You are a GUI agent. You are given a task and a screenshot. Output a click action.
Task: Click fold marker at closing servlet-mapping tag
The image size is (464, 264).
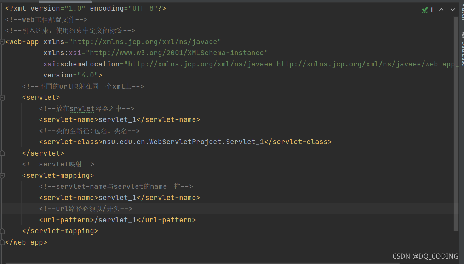tap(2, 231)
